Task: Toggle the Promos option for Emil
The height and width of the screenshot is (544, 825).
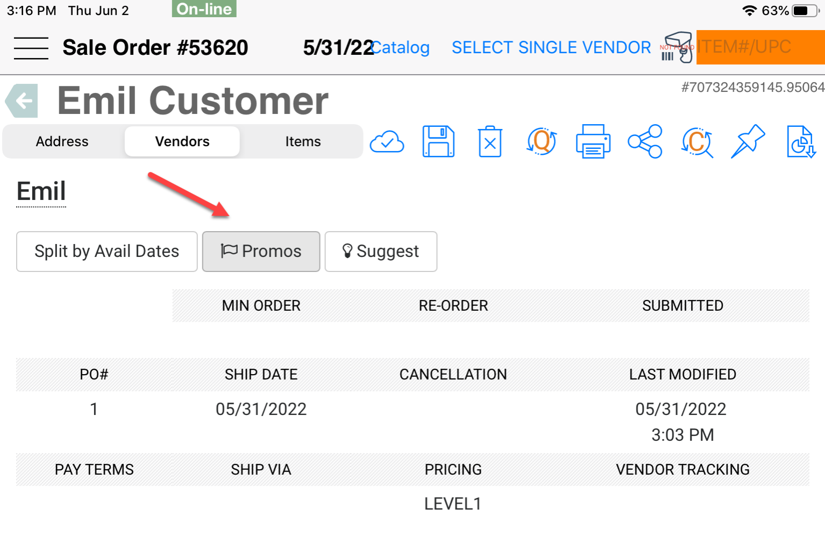Action: pos(261,251)
